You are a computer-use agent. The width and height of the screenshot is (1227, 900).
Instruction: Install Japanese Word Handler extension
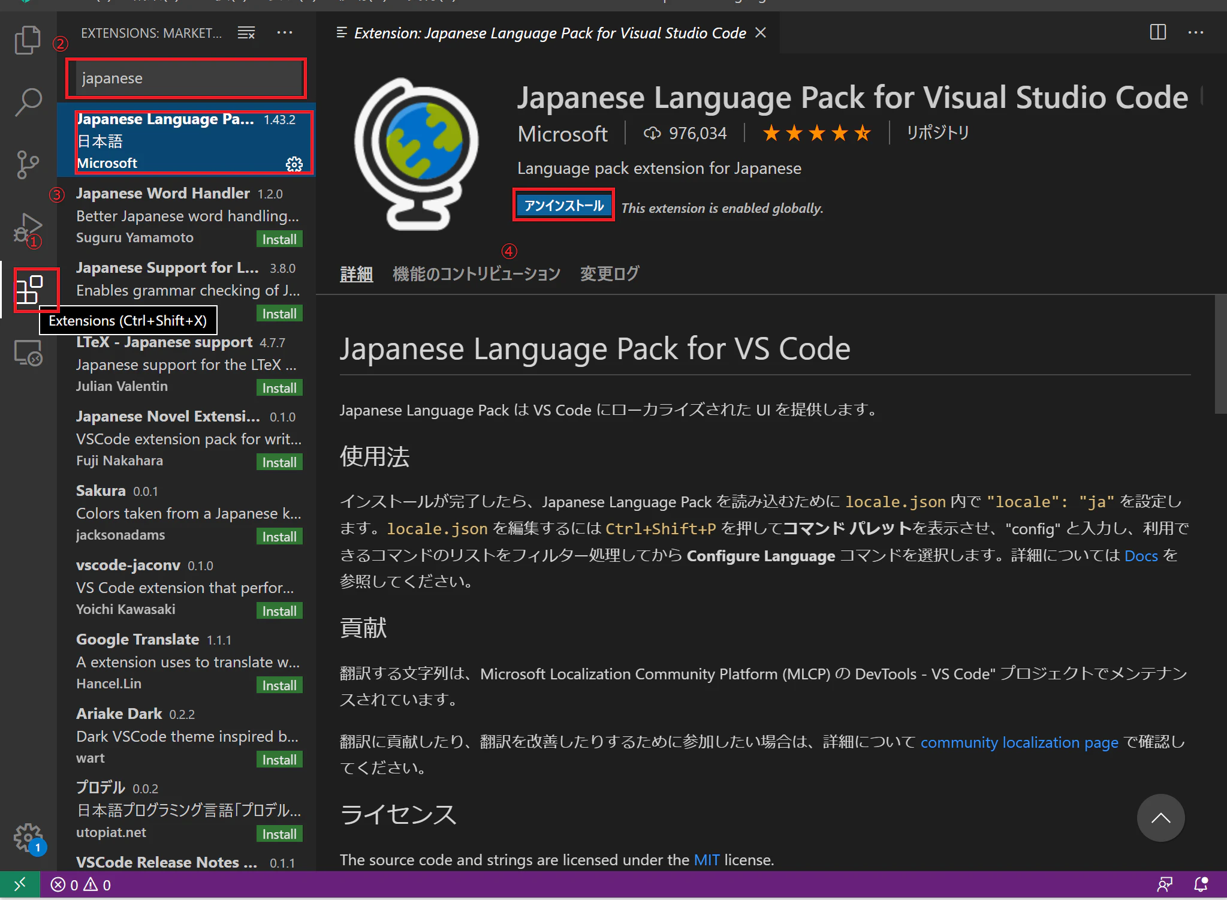point(279,239)
